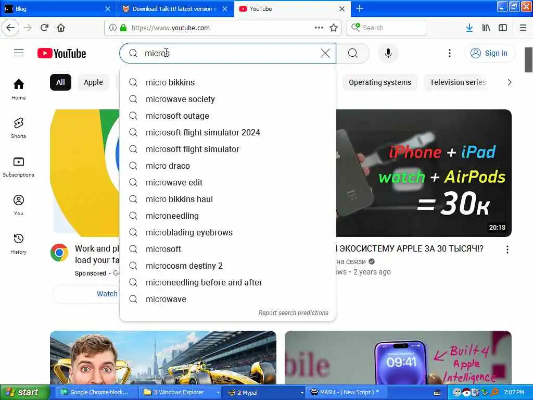Click in the YouTube search field
Screen dimensions: 533x400
[228, 53]
